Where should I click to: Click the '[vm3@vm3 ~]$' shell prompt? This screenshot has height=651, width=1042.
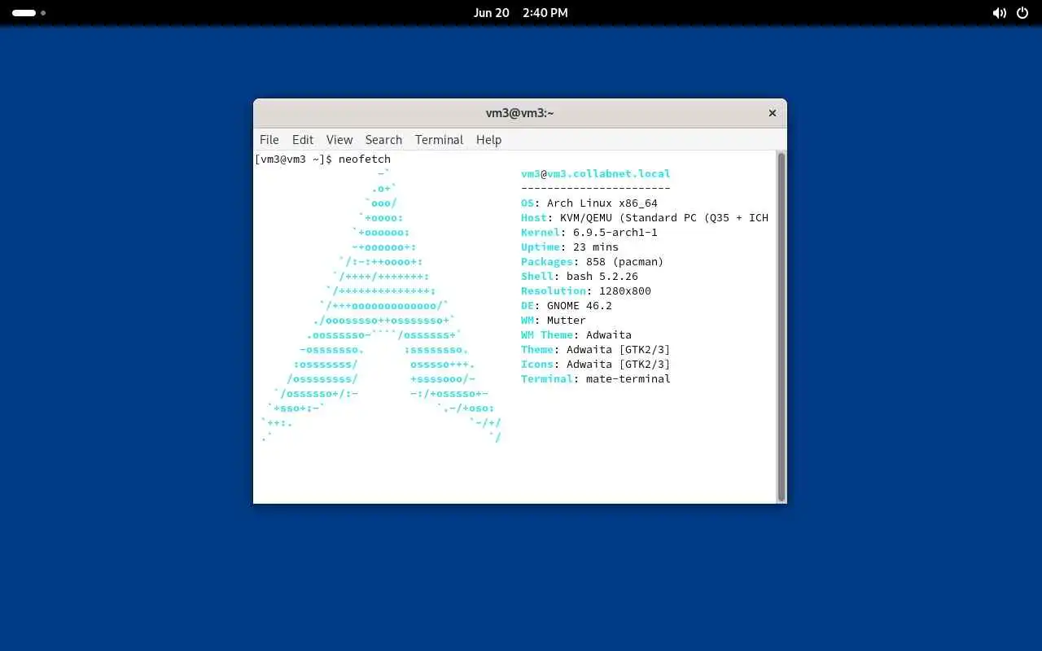[294, 159]
